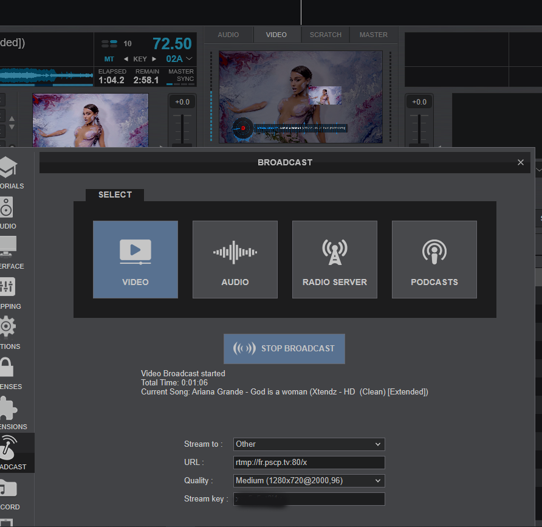542x527 pixels.
Task: Click the 'Current Song: Ariana Grande' line
Action: (x=284, y=392)
